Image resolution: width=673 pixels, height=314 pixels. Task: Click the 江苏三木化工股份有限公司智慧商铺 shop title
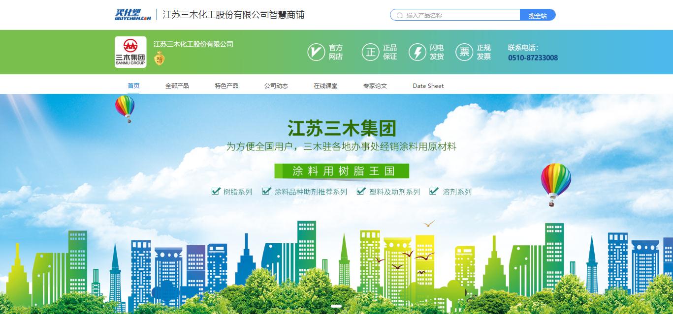(x=233, y=15)
